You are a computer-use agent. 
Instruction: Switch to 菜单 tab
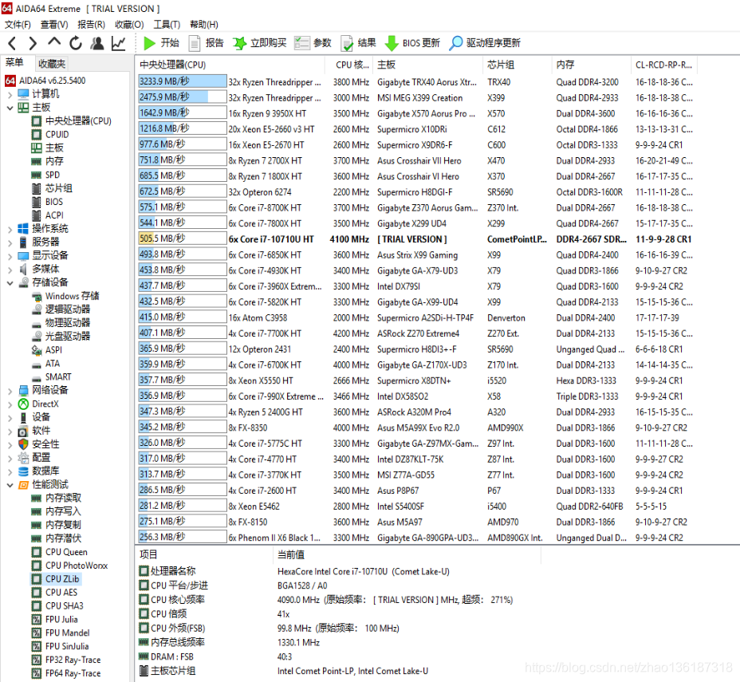14,63
